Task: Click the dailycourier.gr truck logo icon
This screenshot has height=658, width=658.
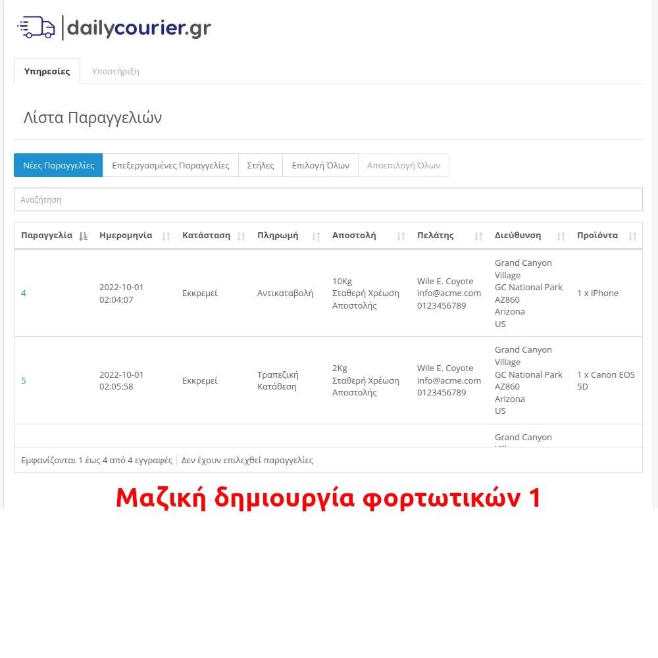Action: (x=36, y=26)
